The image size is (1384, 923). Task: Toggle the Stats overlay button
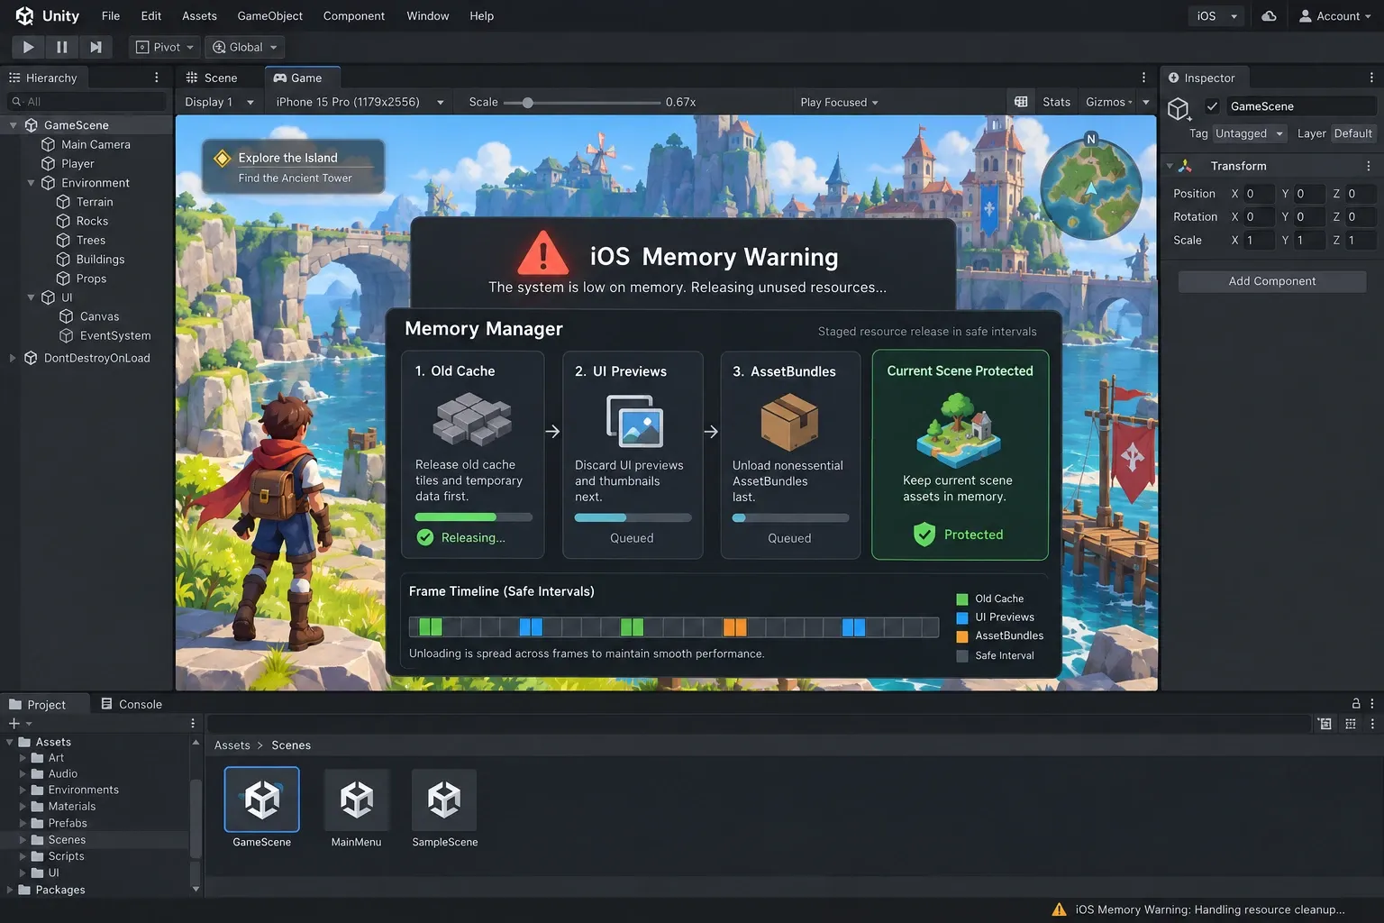pos(1056,102)
